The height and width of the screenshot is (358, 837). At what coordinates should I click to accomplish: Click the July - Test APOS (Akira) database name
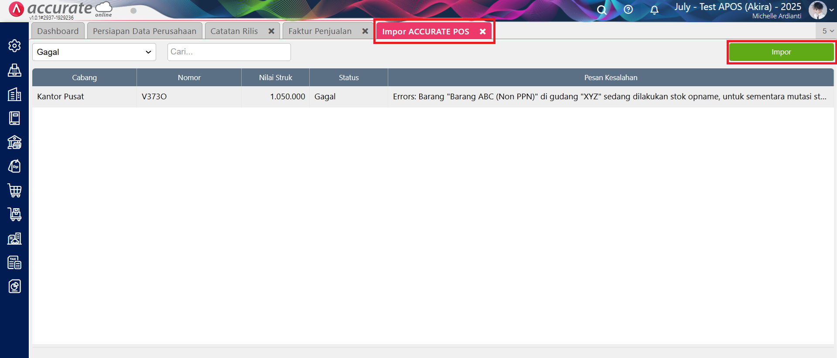click(738, 7)
